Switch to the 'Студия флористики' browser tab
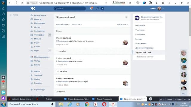The height and width of the screenshot is (107, 191). (x=77, y=99)
